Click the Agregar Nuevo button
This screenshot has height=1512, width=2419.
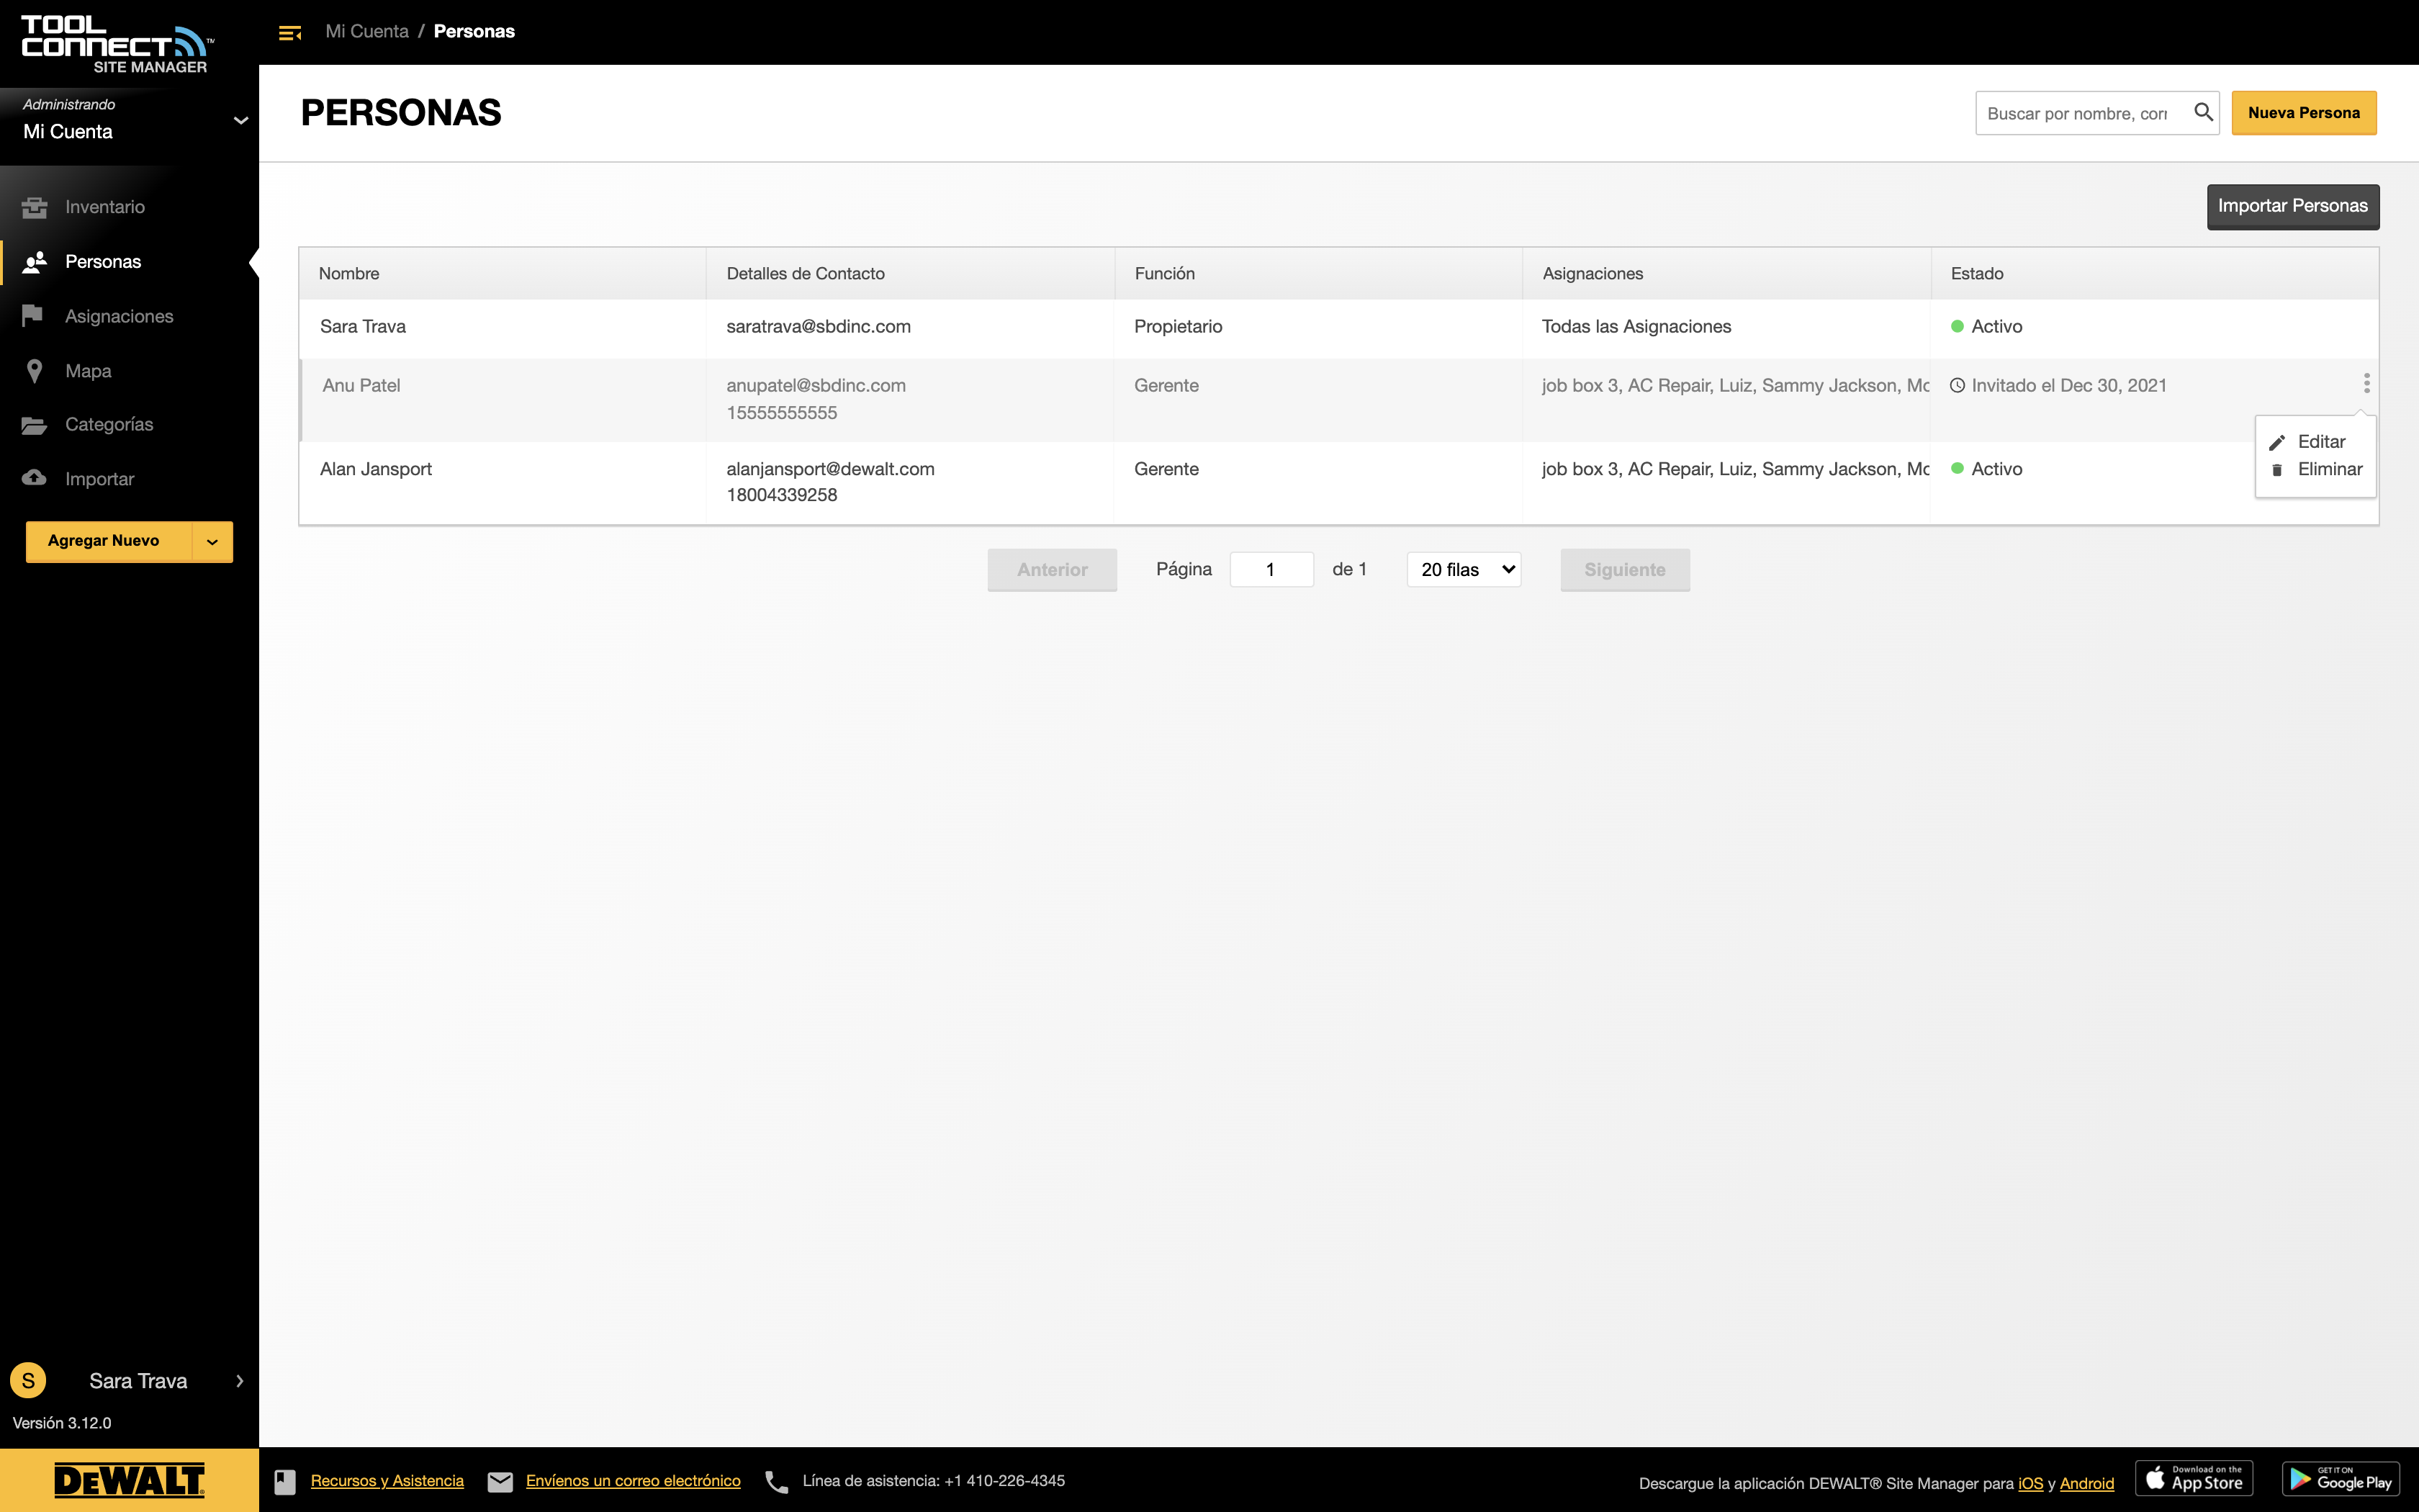click(108, 541)
